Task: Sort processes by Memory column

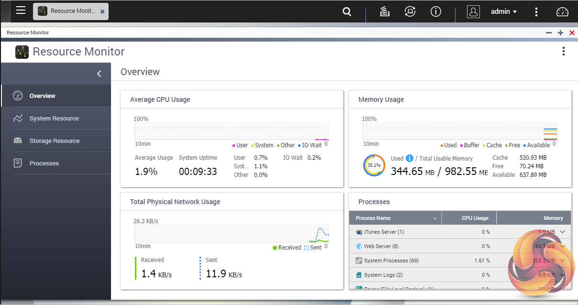Action: tap(553, 218)
